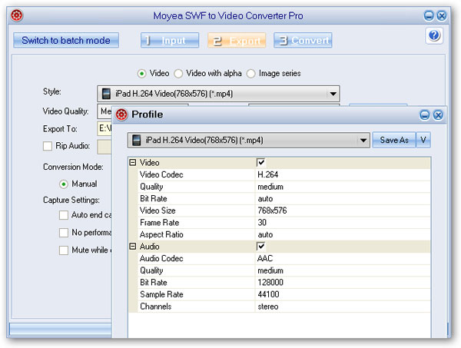Click the Export To path field
The height and width of the screenshot is (348, 461).
pyautogui.click(x=104, y=129)
